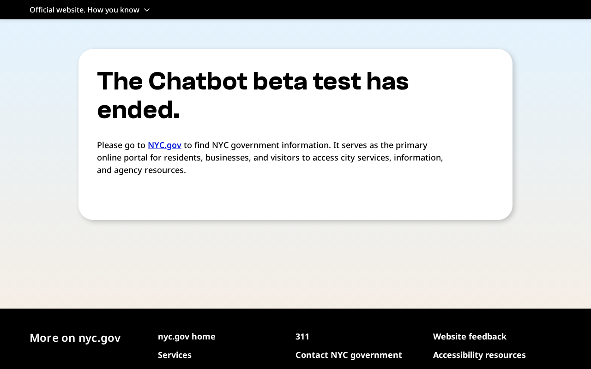Select Contact NYC government footer link
The height and width of the screenshot is (369, 591).
349,355
